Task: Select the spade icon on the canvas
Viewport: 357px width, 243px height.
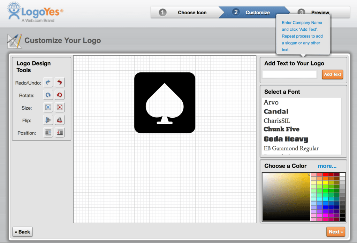Action: pos(165,103)
